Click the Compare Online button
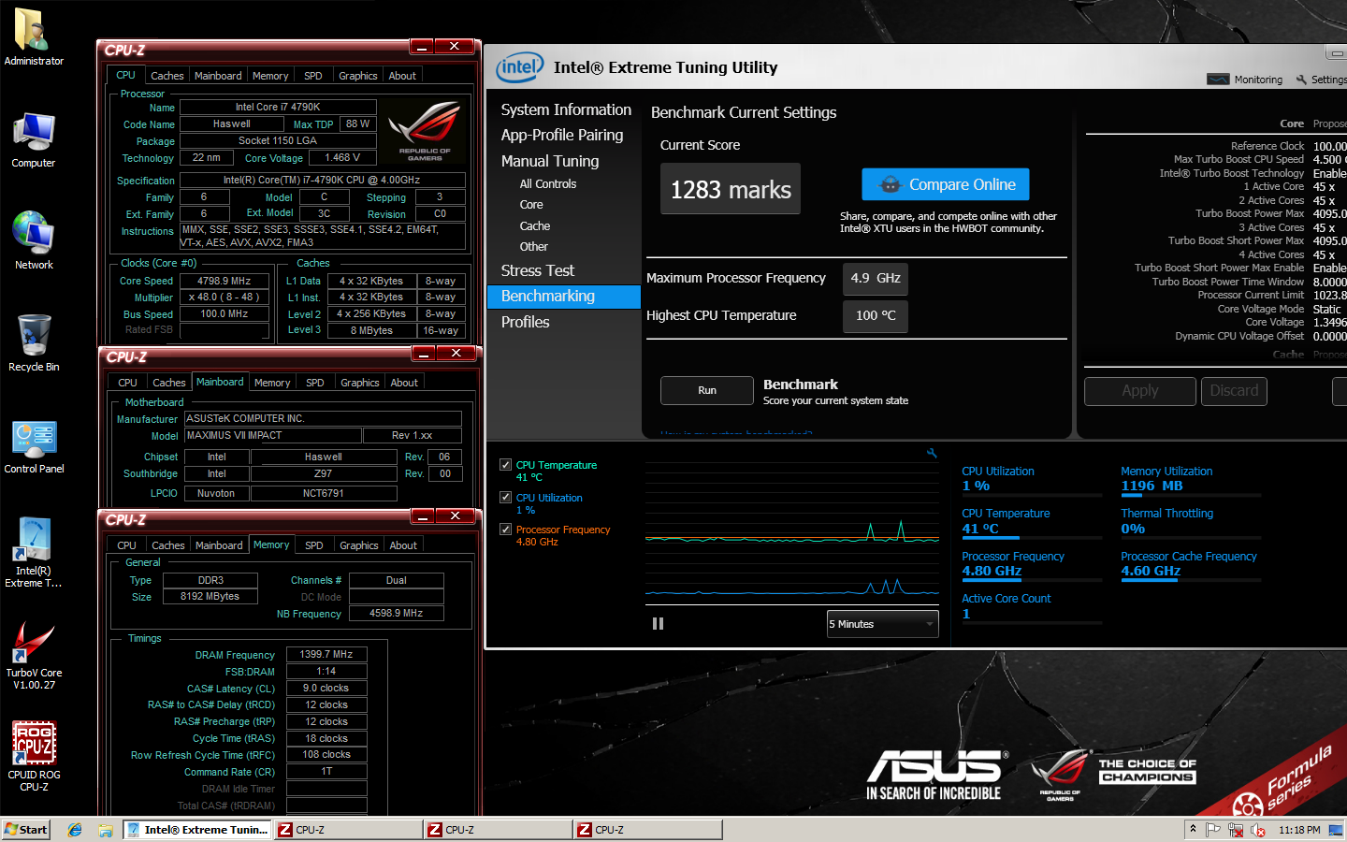1347x842 pixels. pos(946,184)
